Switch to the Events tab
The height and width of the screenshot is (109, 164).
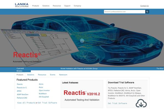(52, 75)
